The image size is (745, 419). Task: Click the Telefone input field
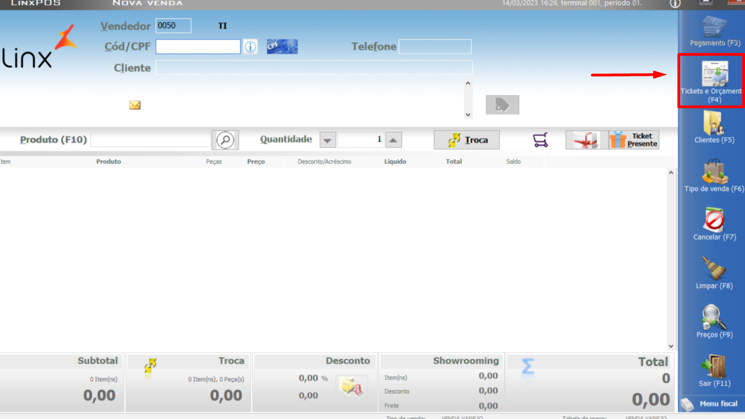click(x=435, y=47)
